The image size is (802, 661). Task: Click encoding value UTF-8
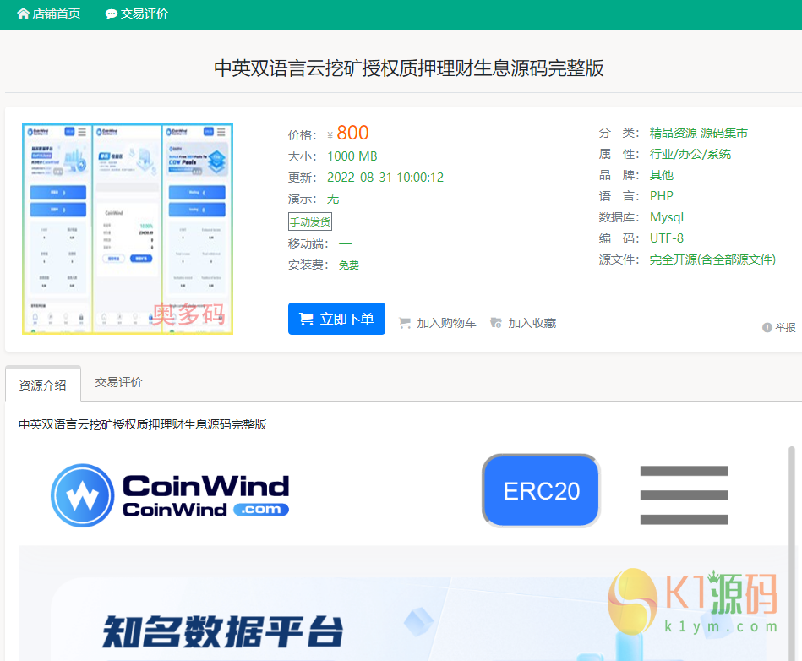point(667,238)
